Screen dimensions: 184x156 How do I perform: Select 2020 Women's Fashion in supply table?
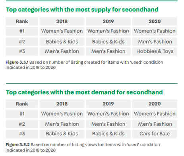coord(155,31)
